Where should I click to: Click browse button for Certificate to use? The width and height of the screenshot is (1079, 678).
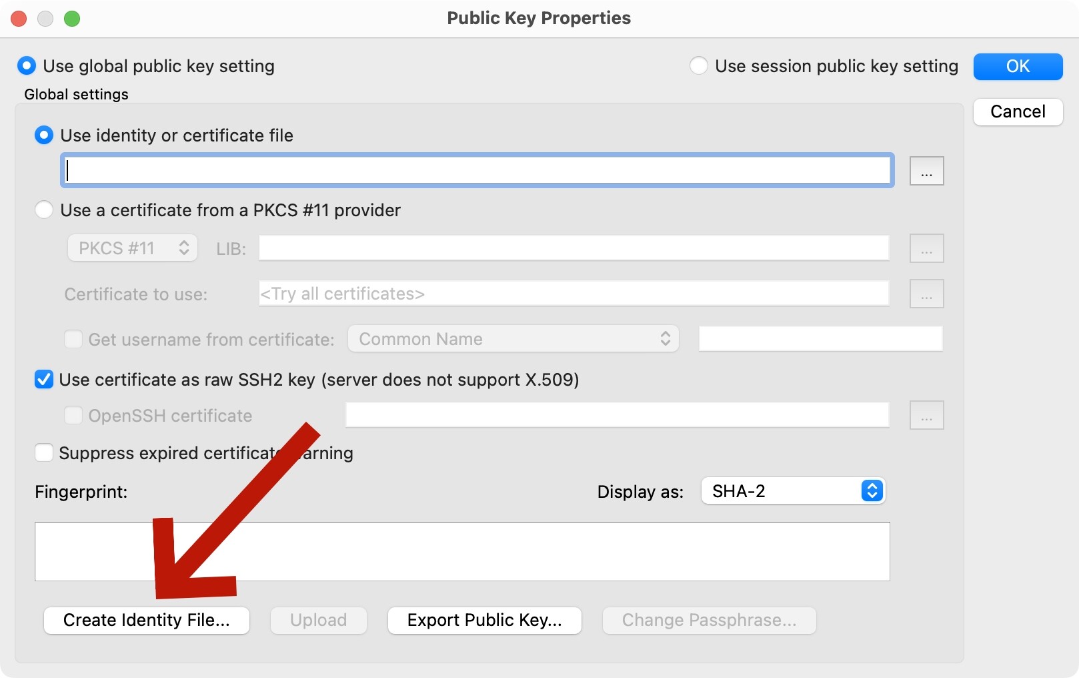pos(926,294)
